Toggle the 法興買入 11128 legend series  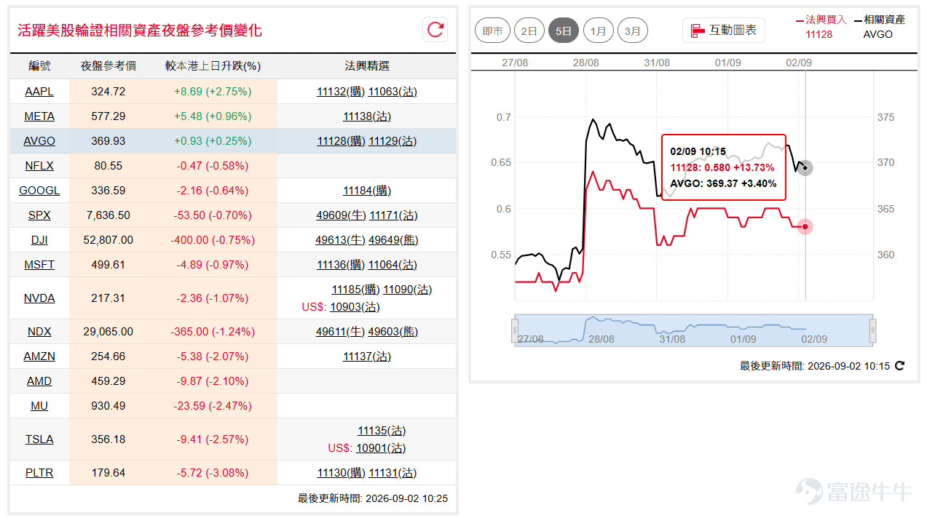(821, 26)
